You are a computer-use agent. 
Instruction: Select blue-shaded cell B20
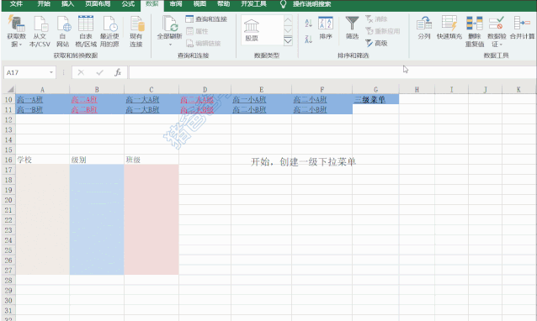click(97, 200)
